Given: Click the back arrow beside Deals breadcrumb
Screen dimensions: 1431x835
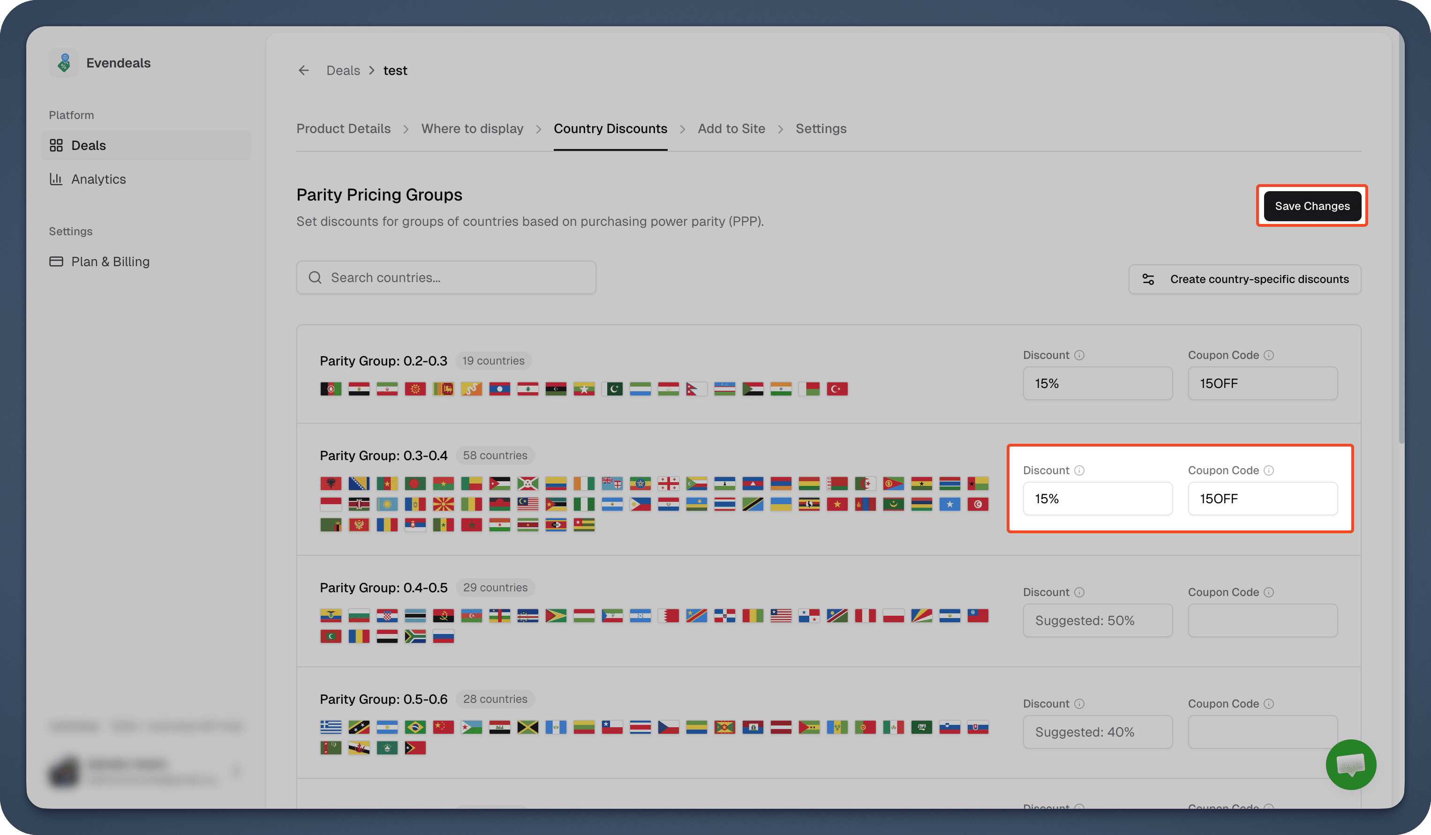Looking at the screenshot, I should [303, 70].
